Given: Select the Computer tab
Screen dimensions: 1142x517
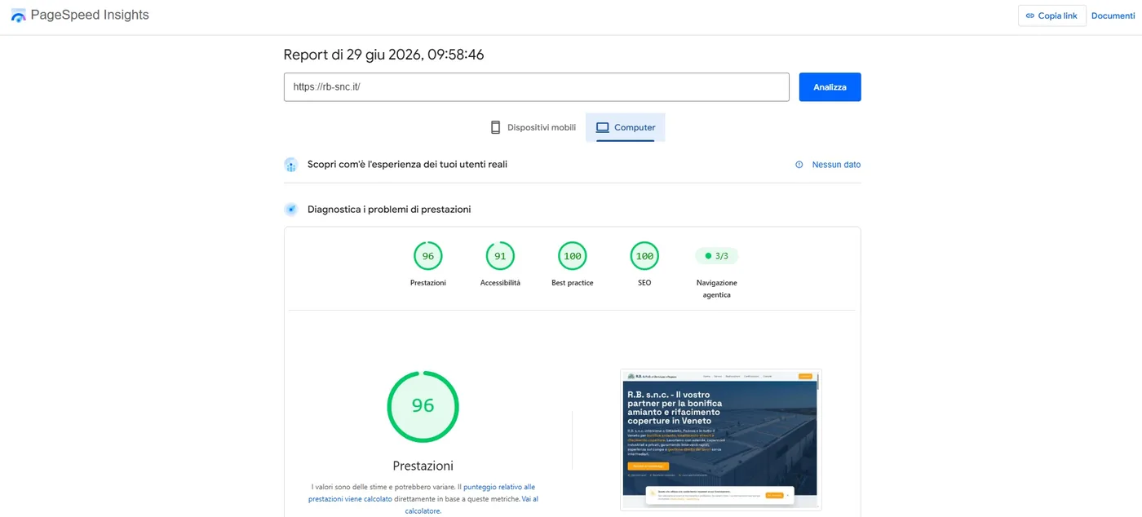Looking at the screenshot, I should tap(625, 127).
